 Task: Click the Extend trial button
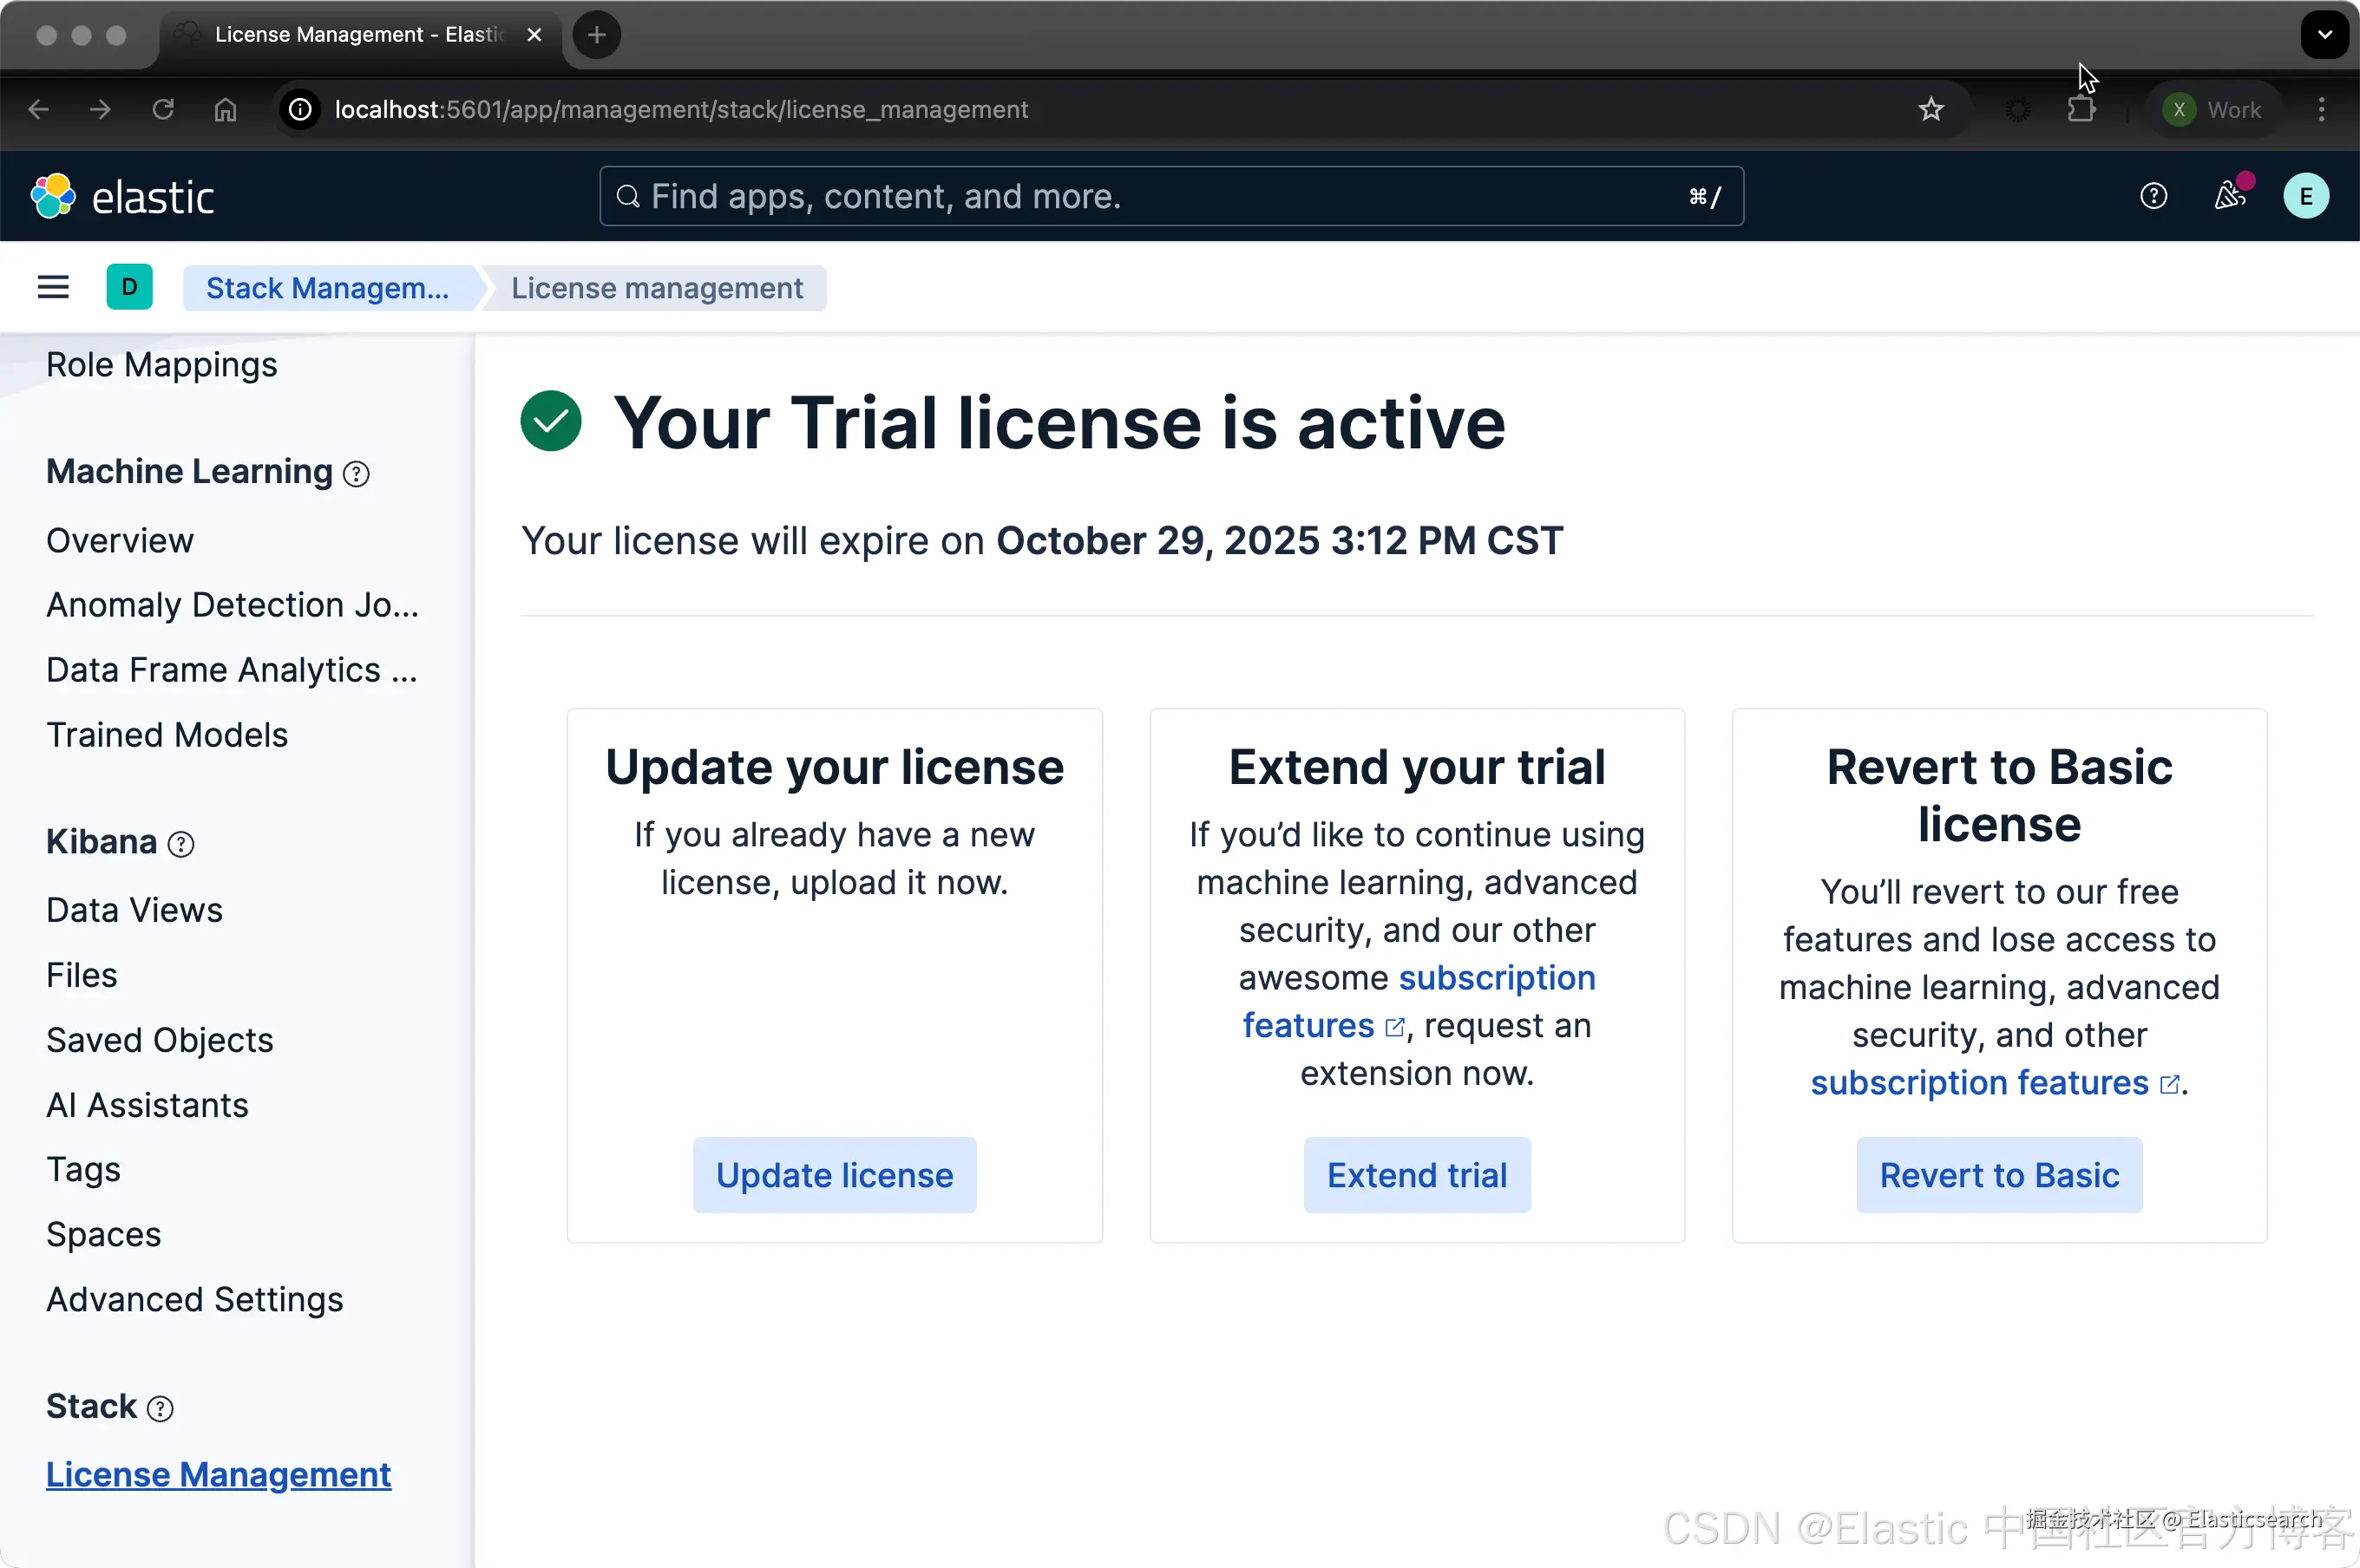1417,1175
